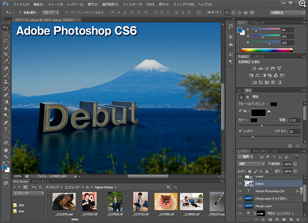
Task: Choose the Path Selection tool
Action: [x=6, y=136]
